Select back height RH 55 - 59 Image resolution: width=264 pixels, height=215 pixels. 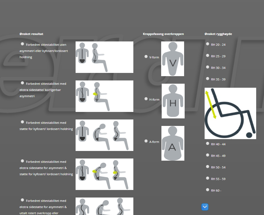coord(208,178)
